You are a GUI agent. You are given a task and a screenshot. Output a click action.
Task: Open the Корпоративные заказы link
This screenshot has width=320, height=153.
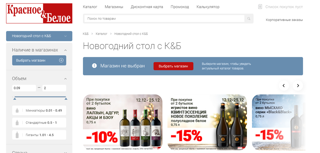(x=284, y=20)
